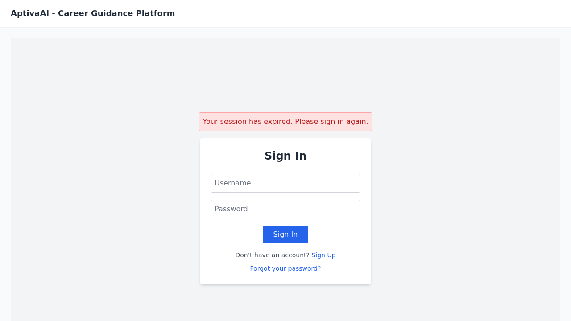Start password recovery with the forgot link
The height and width of the screenshot is (321, 571).
coord(285,268)
